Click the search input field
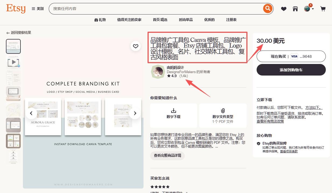The image size is (332, 193). 156,9
